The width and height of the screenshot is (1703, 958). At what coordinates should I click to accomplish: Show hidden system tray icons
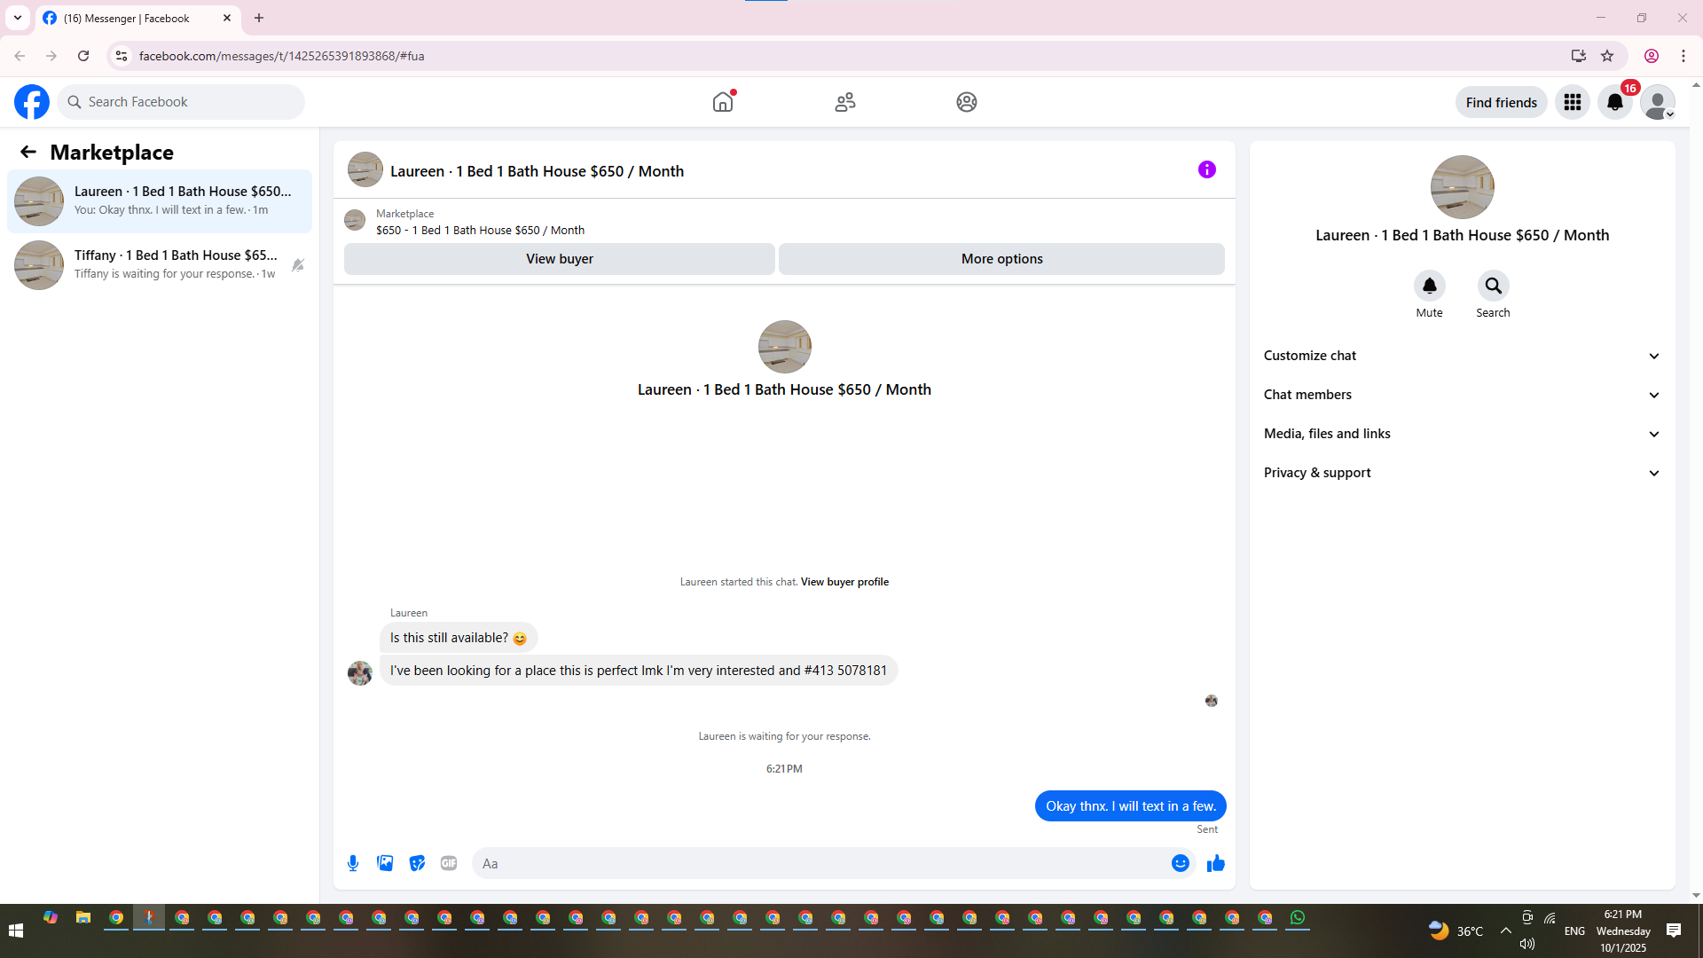click(1506, 931)
